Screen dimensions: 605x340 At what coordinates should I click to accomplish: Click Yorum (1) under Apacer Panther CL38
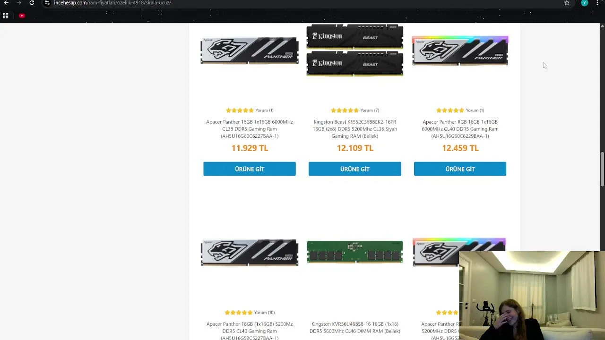point(264,110)
